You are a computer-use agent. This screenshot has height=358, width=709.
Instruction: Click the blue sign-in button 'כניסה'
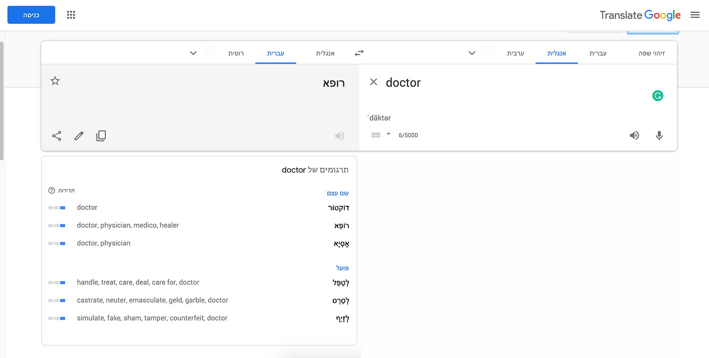(x=31, y=15)
